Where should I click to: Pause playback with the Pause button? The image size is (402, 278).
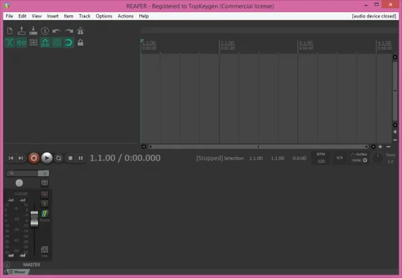point(80,158)
